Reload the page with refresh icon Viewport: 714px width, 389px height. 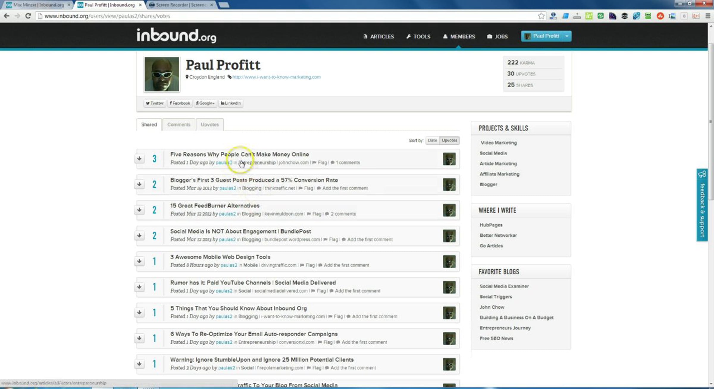tap(28, 16)
